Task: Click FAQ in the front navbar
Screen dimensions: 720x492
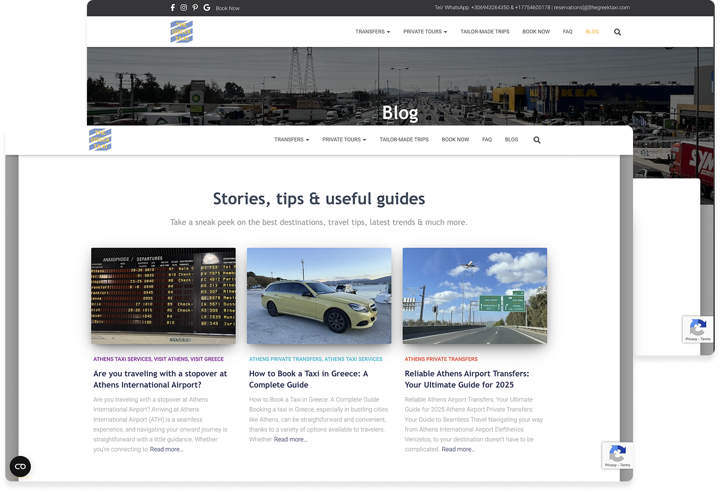Action: click(x=487, y=140)
